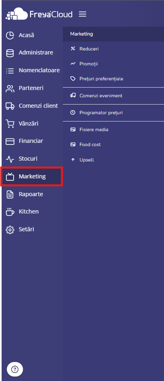Viewport: 164px width, 381px height.
Task: Open the Stocuri pulse icon
Action: coord(10,159)
